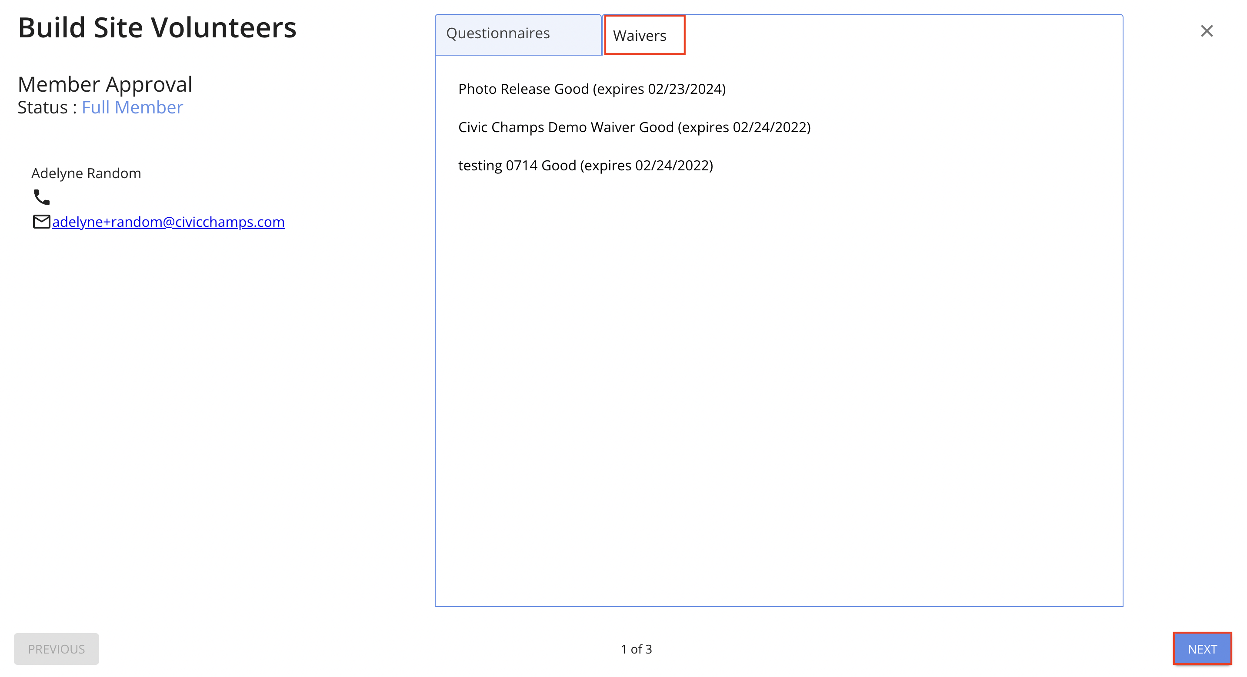The width and height of the screenshot is (1247, 677).
Task: Click the disabled PREVIOUS button
Action: [x=56, y=648]
